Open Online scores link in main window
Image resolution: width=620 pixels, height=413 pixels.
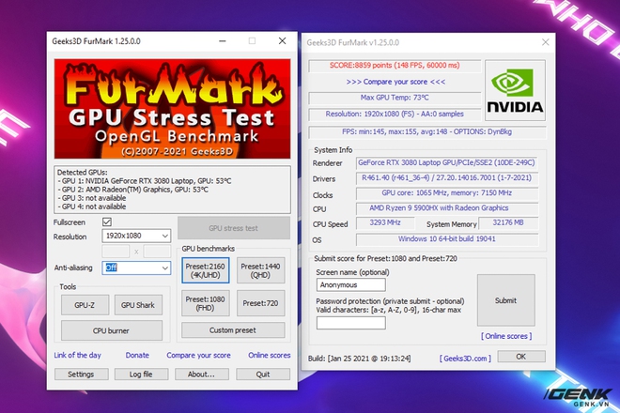(270, 356)
